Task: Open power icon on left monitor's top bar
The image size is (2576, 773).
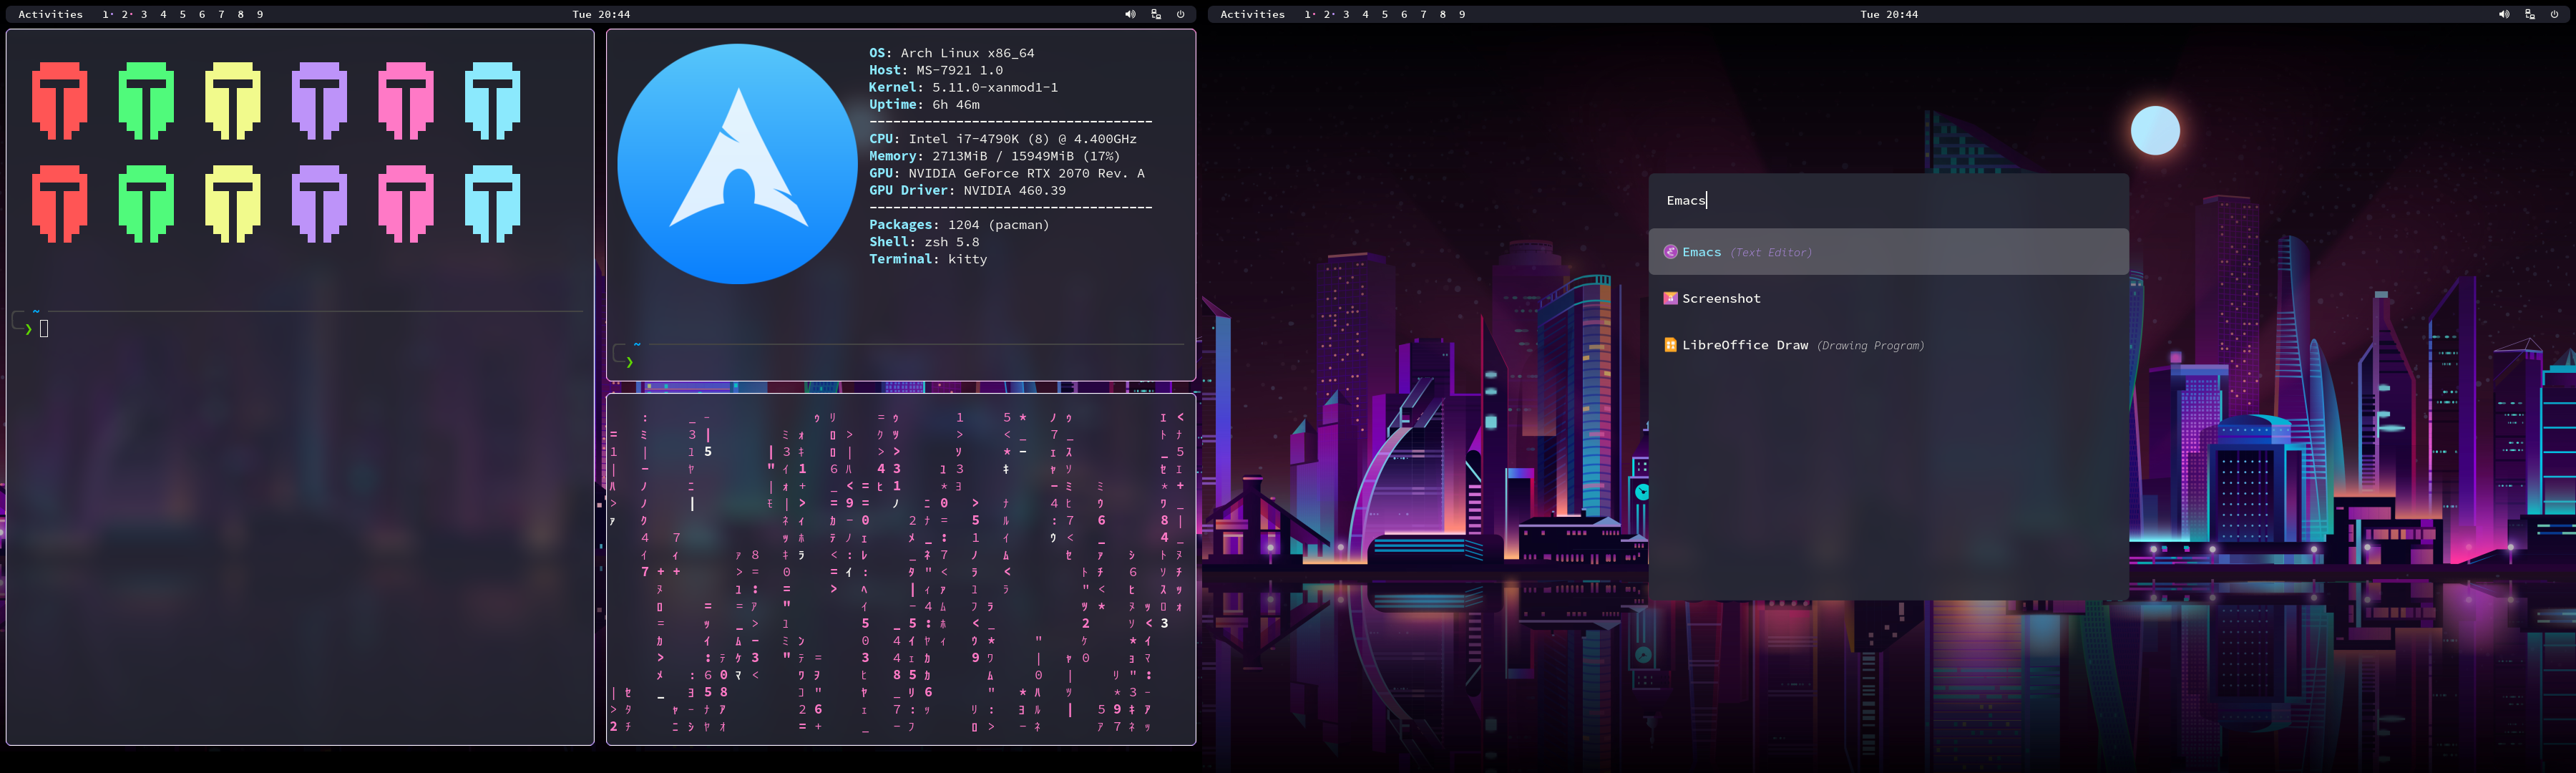Action: [1181, 14]
